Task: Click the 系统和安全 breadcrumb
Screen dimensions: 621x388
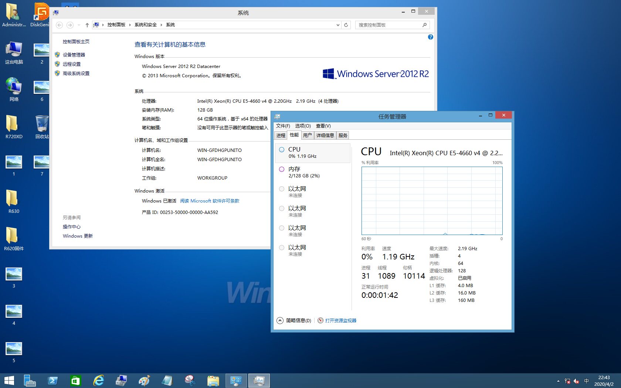Action: pos(146,25)
